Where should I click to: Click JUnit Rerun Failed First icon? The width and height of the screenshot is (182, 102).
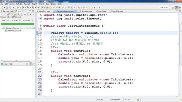(22, 14)
